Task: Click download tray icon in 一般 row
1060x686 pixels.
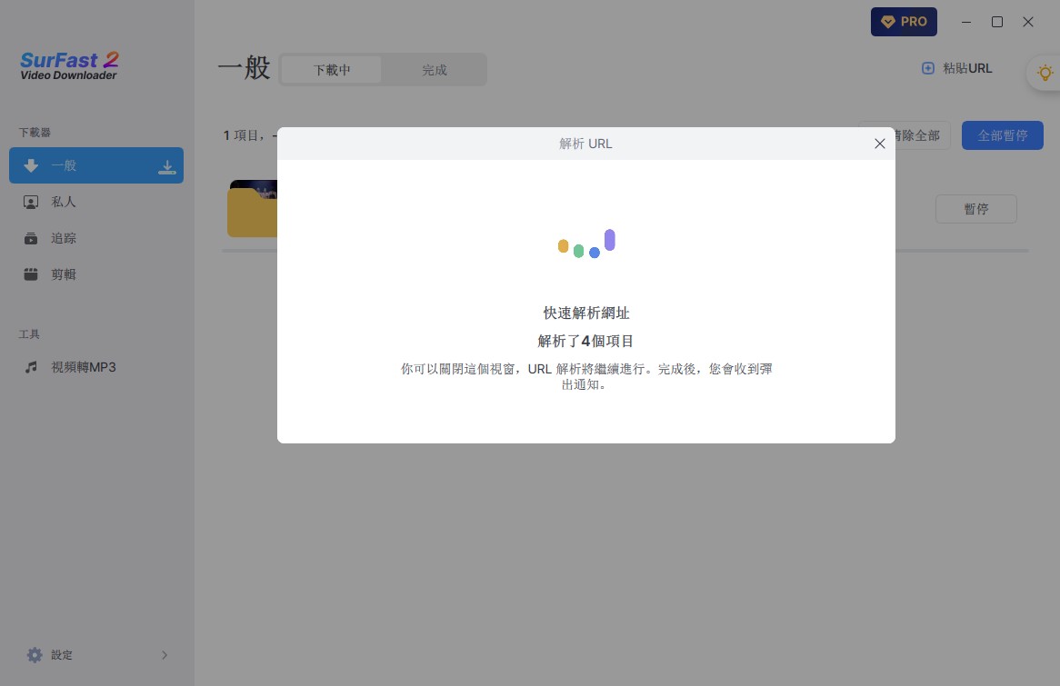Action: coord(167,167)
